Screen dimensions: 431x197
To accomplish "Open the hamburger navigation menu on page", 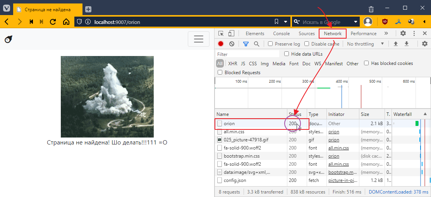I will coord(198,39).
